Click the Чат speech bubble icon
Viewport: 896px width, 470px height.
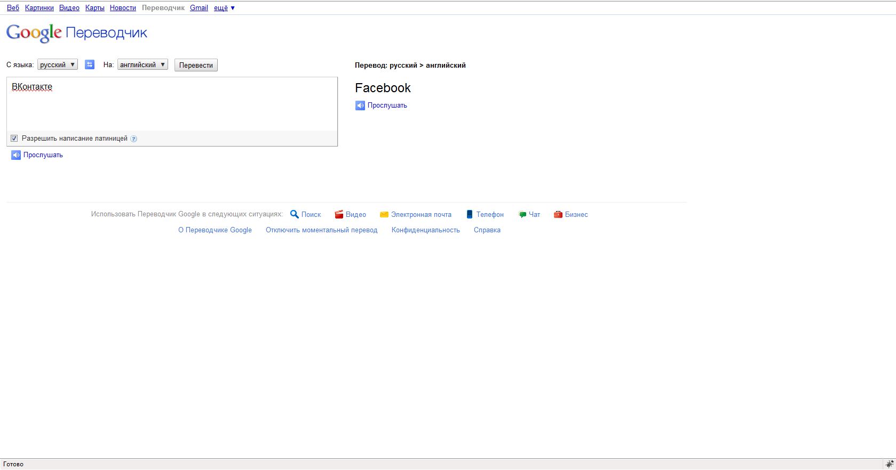point(522,215)
